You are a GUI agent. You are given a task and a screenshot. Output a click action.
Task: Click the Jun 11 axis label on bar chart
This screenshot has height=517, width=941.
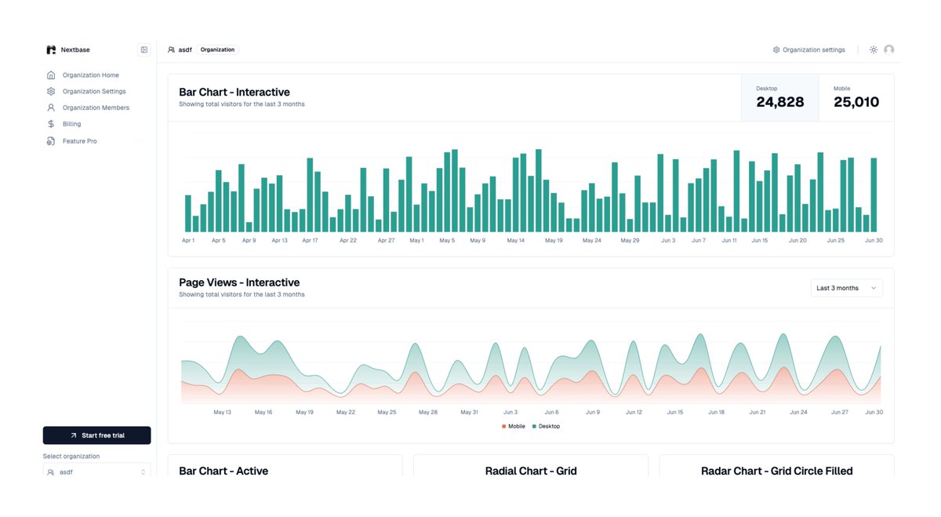pyautogui.click(x=729, y=241)
